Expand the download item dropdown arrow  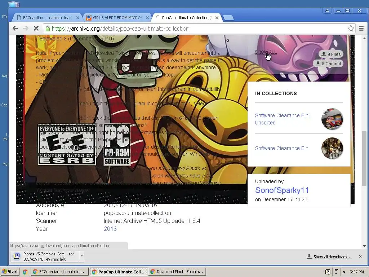click(81, 256)
